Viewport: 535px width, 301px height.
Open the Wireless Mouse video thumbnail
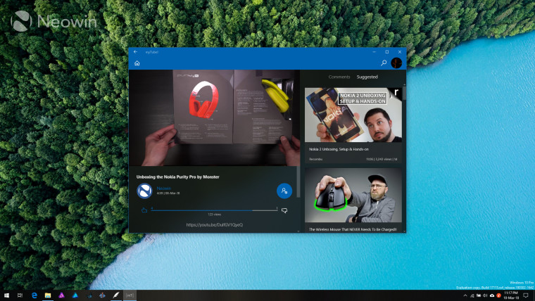[353, 196]
